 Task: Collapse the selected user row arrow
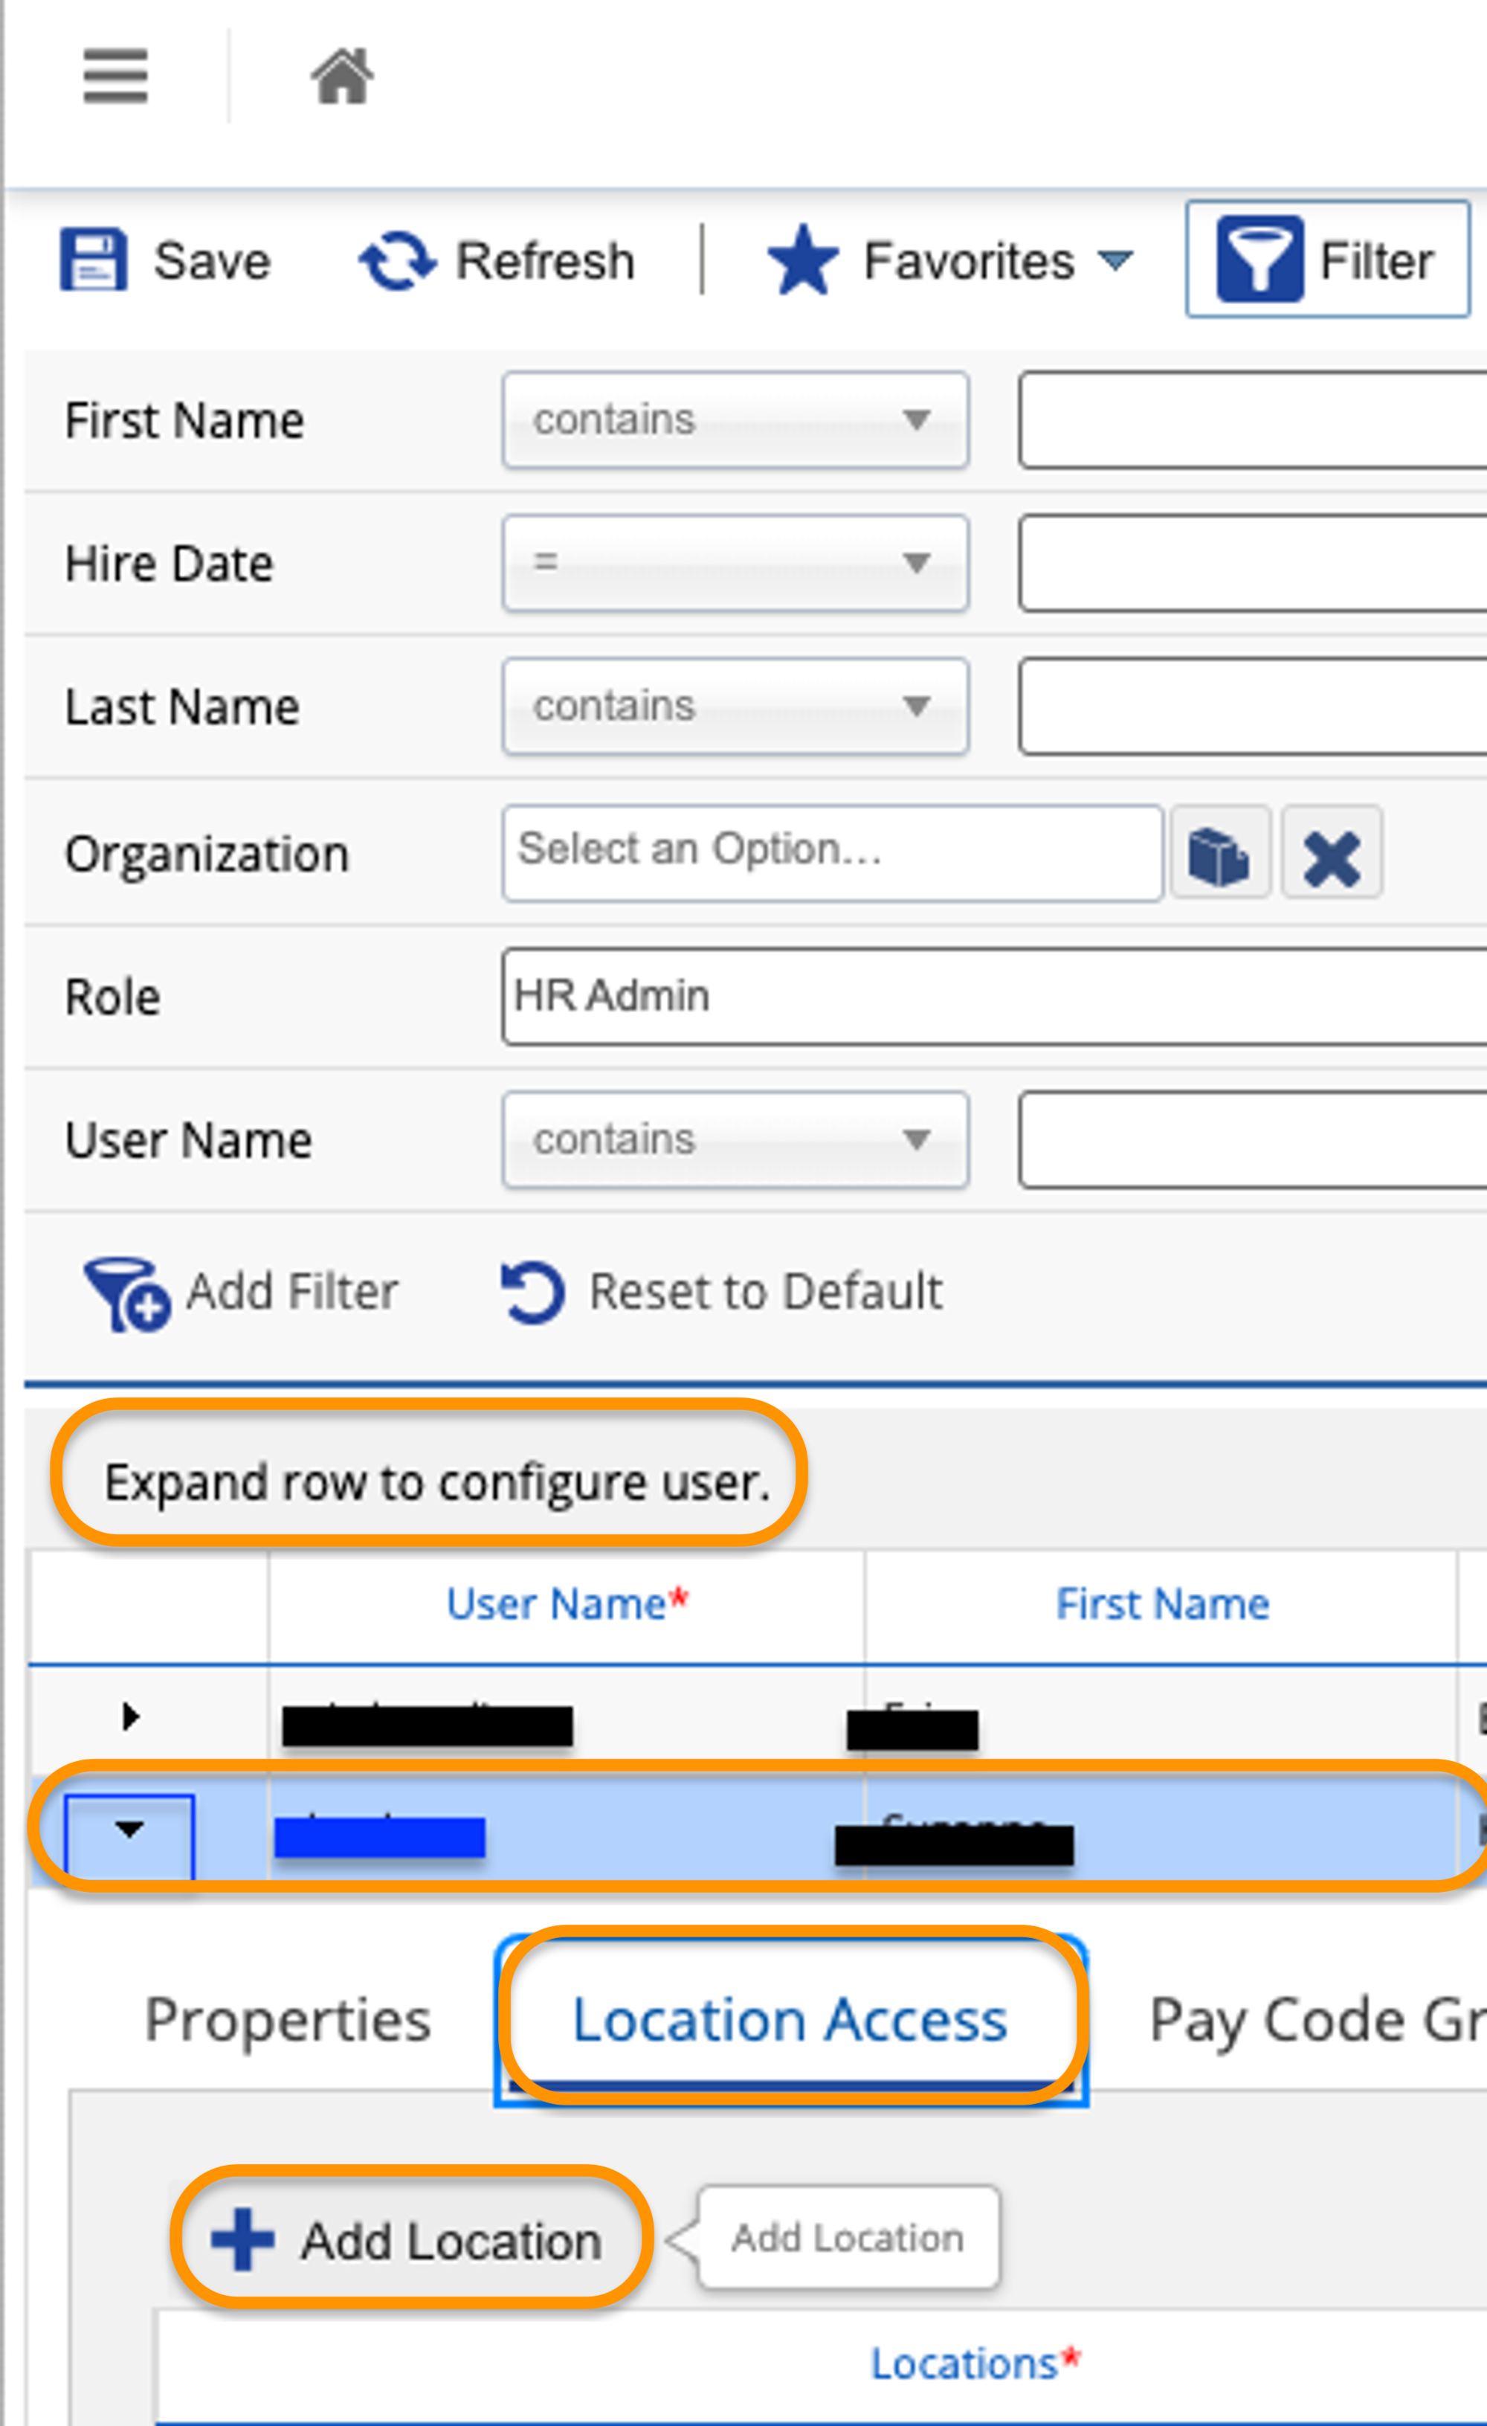129,1830
